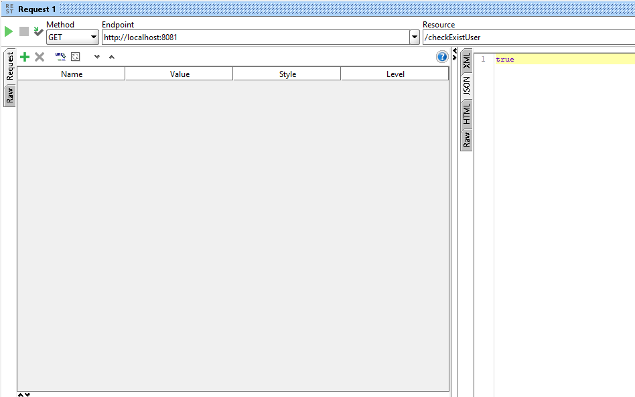The width and height of the screenshot is (635, 397).
Task: Move the parameter up with the up chevron
Action: click(112, 57)
